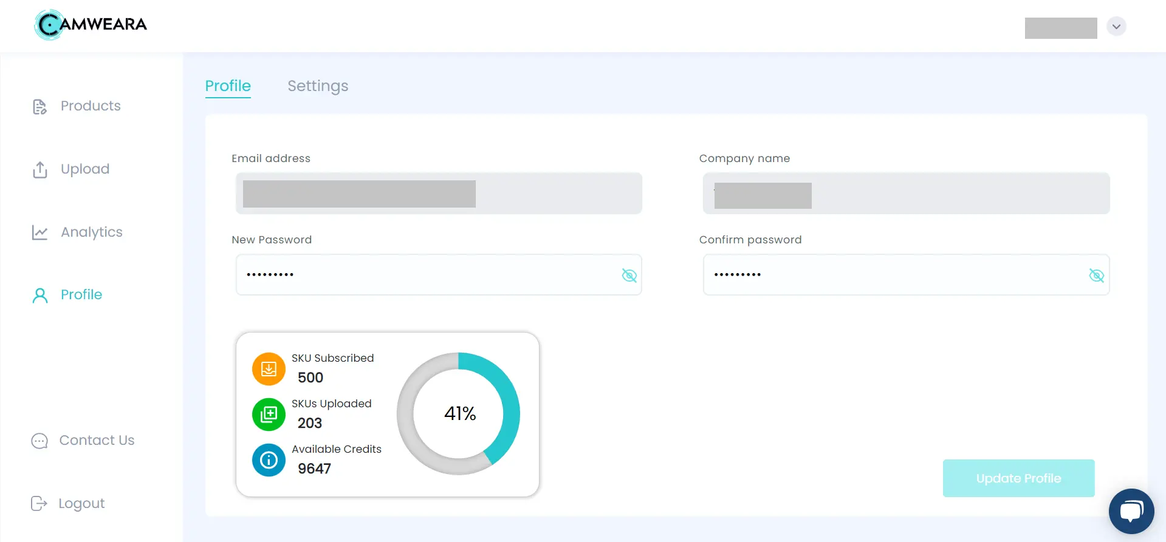Click the SKUs Uploaded value 203

point(310,423)
